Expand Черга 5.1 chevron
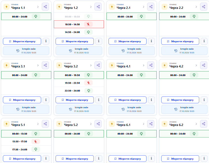The image size is (209, 163). click(x=38, y=124)
